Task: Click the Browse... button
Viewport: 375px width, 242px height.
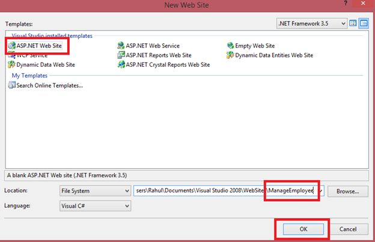Action: 348,191
